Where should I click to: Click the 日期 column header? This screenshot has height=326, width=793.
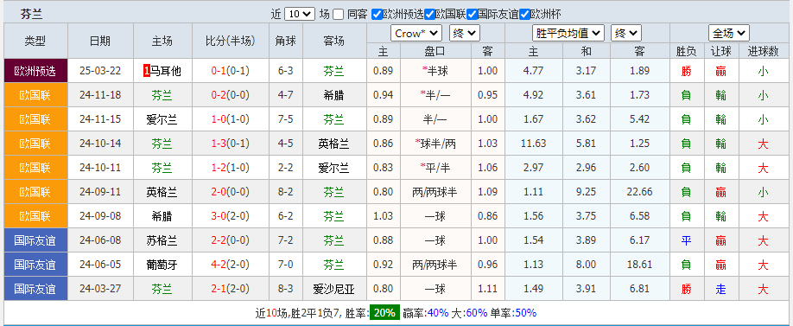coord(100,41)
